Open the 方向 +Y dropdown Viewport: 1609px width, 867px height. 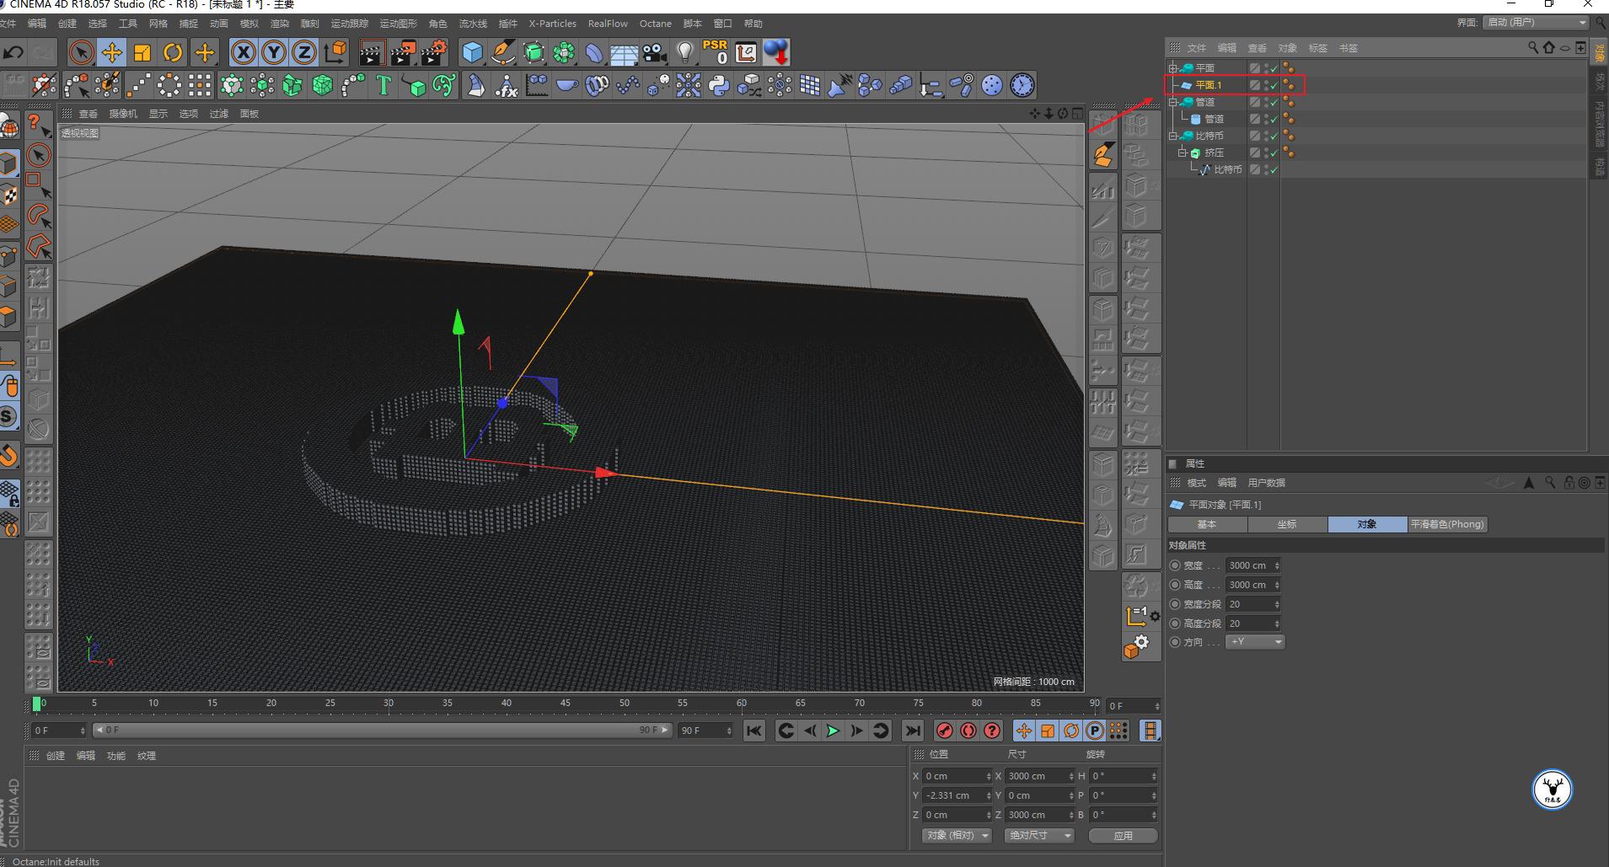coord(1255,642)
